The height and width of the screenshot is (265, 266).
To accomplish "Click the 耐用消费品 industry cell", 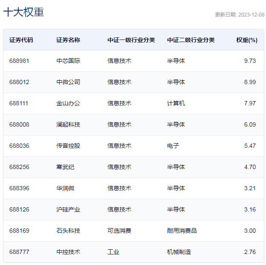I will tap(182, 231).
